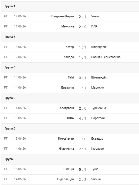The width and height of the screenshot is (139, 185).
Task: Open the Південна Корея vs Чехія match
Action: [70, 17]
